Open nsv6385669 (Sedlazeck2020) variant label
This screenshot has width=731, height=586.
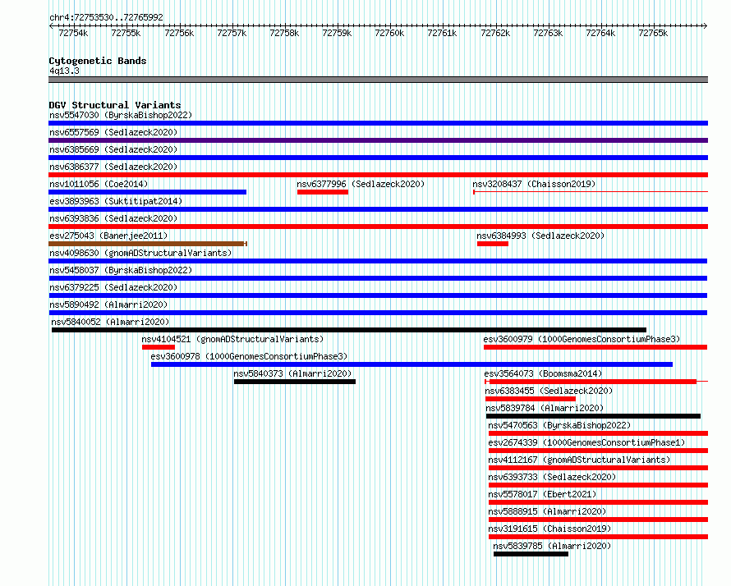pyautogui.click(x=113, y=149)
